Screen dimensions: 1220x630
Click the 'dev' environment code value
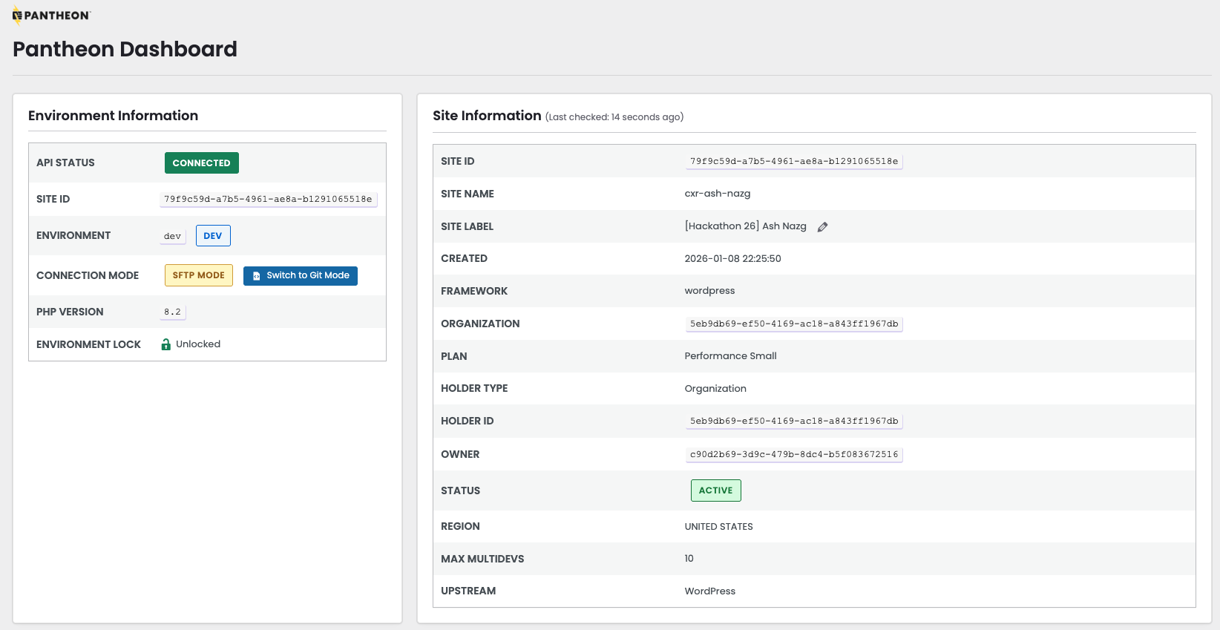[x=173, y=236]
